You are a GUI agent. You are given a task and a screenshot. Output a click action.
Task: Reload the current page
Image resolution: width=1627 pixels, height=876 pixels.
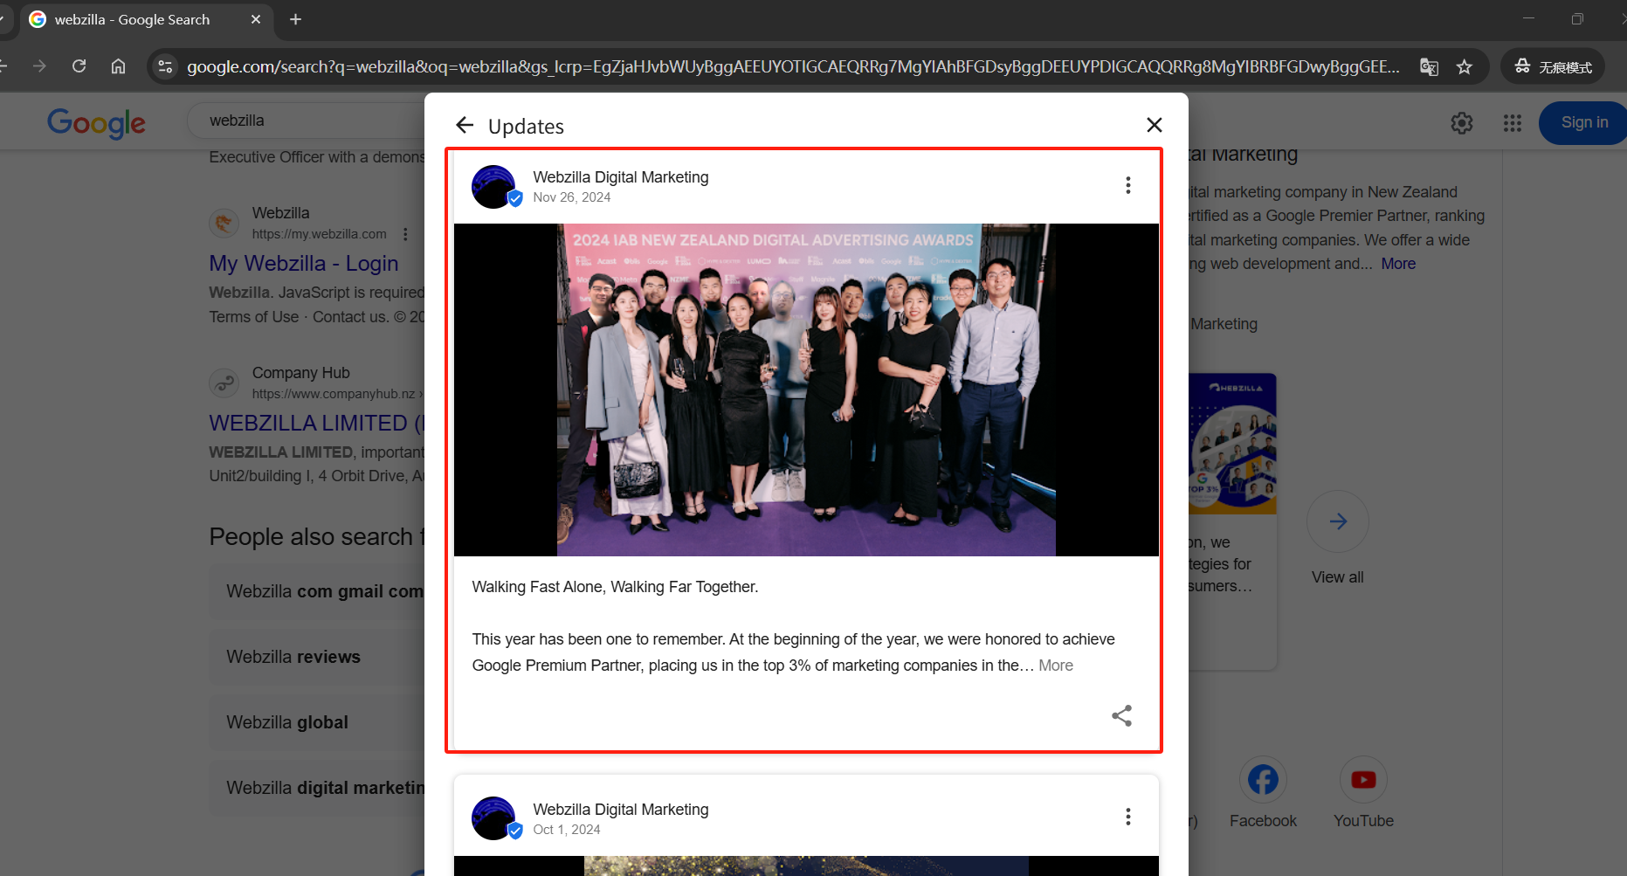click(79, 66)
